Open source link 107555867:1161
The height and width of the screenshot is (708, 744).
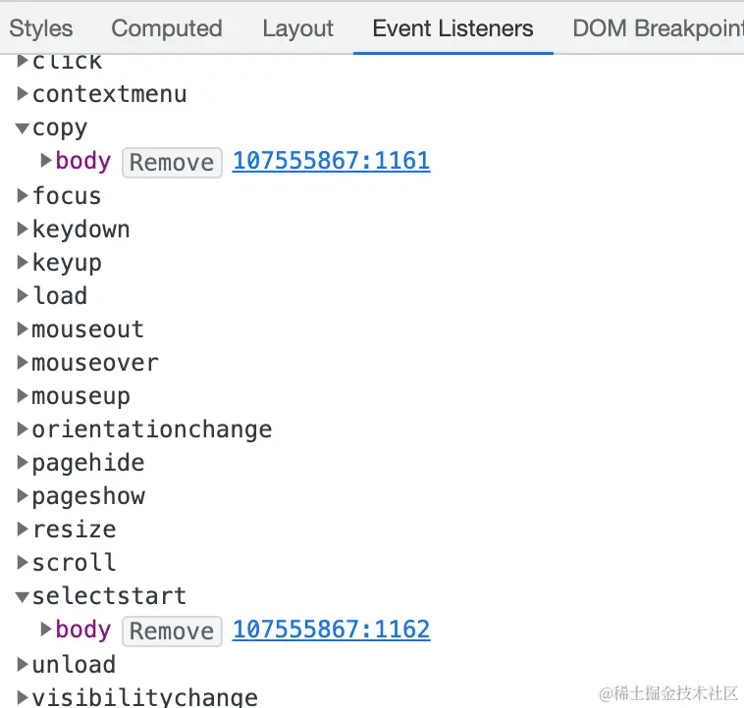[x=331, y=161]
